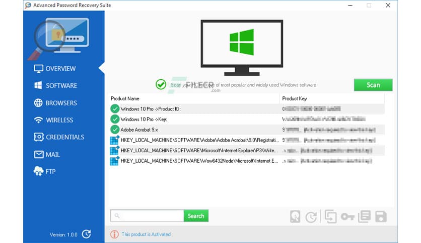421x243 pixels.
Task: Click the Product Key column header
Action: [332, 98]
